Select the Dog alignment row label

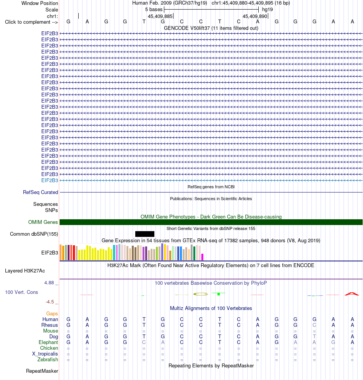[54, 337]
